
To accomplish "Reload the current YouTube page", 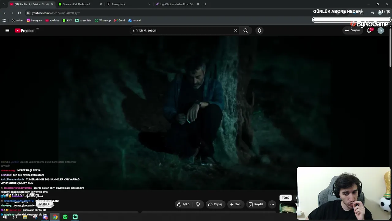I will [19, 13].
